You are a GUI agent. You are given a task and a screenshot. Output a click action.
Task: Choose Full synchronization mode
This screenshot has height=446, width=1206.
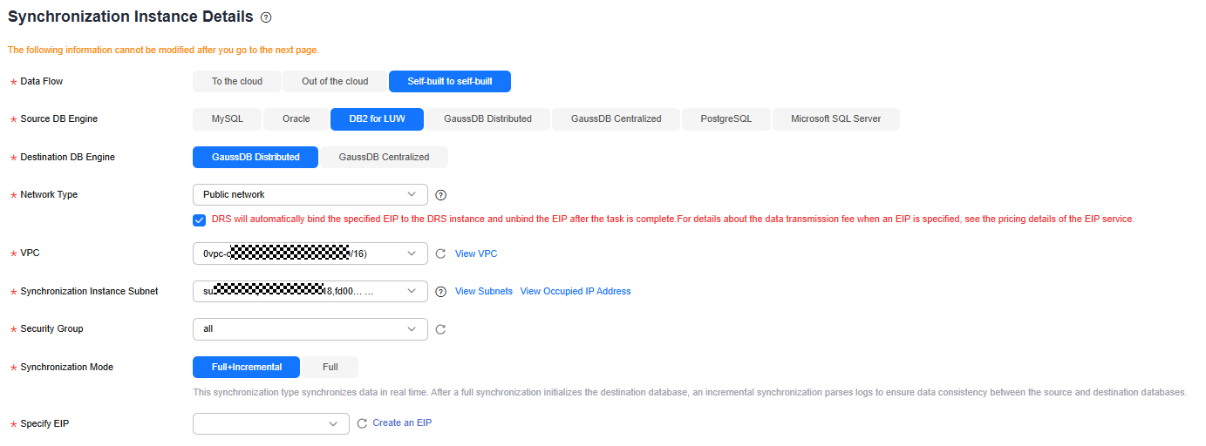tap(330, 367)
